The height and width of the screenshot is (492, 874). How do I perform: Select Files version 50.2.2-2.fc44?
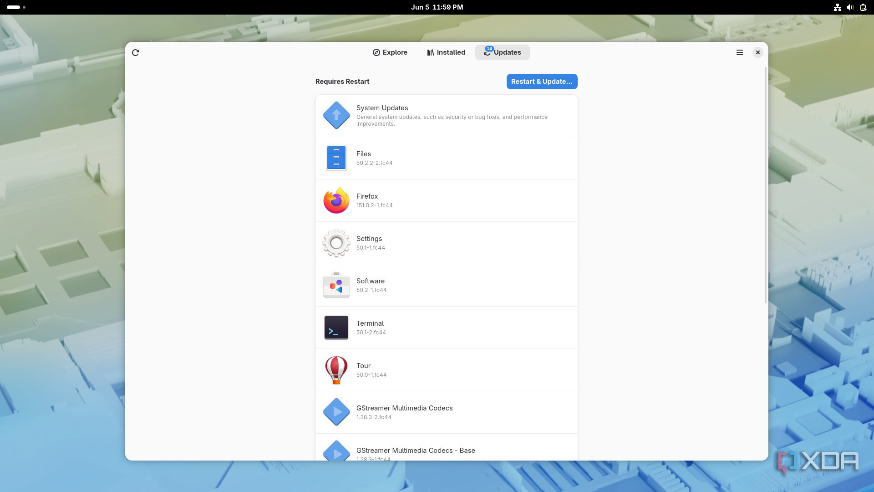pyautogui.click(x=374, y=163)
